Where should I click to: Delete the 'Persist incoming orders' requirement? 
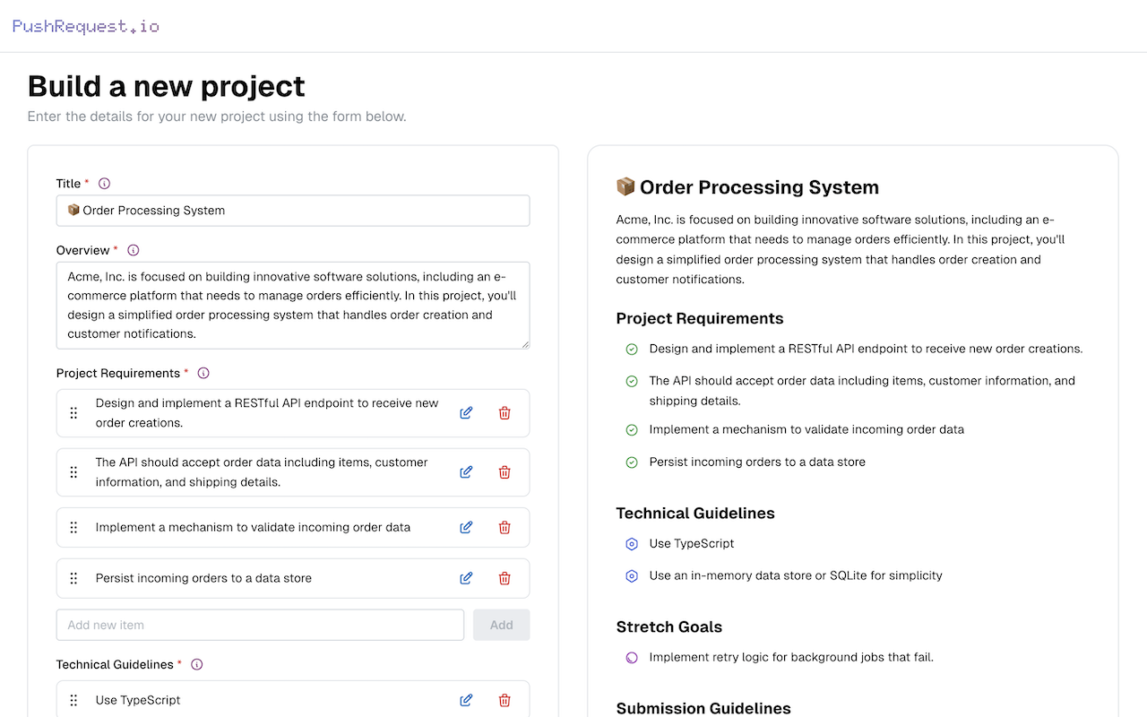(505, 578)
